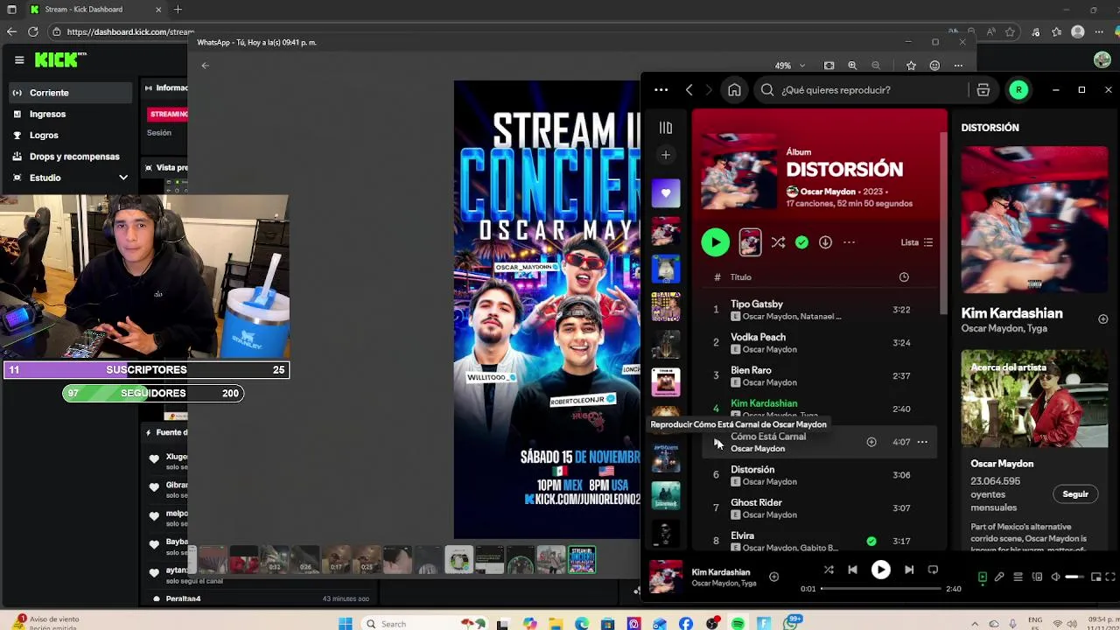This screenshot has height=630, width=1120.
Task: Open the Spotify home page icon
Action: click(x=734, y=89)
